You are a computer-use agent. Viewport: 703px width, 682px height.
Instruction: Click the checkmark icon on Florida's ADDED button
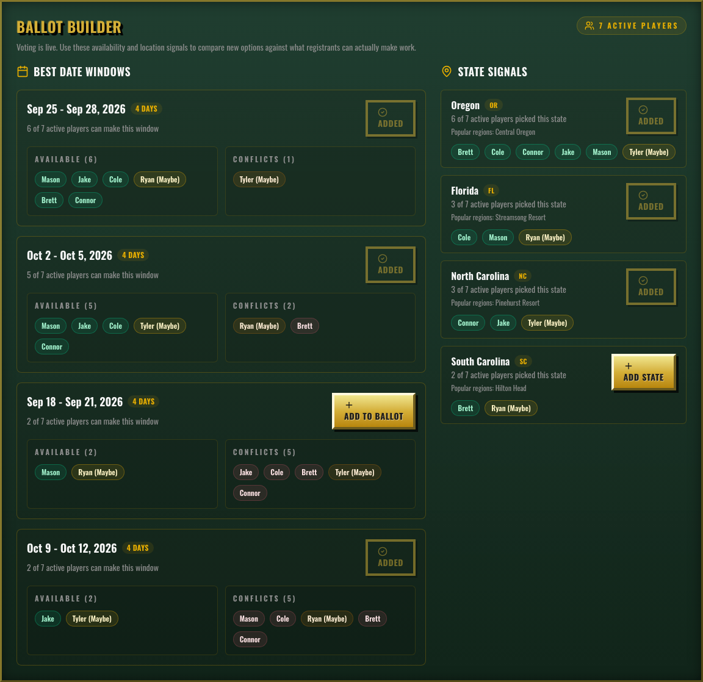643,195
